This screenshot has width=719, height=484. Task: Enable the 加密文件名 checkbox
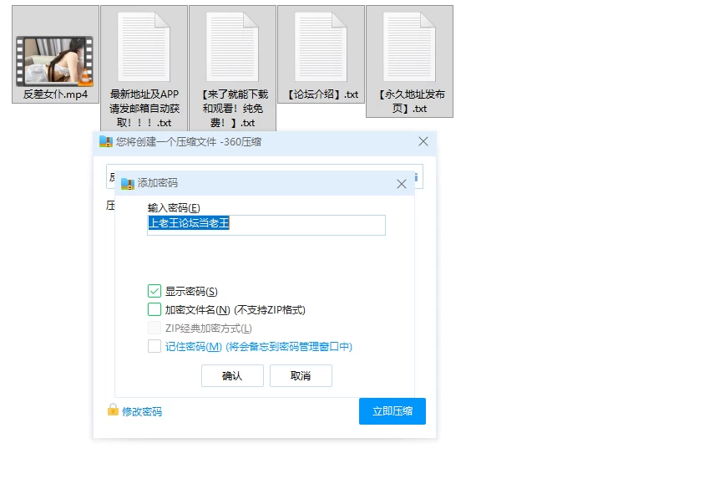point(154,309)
